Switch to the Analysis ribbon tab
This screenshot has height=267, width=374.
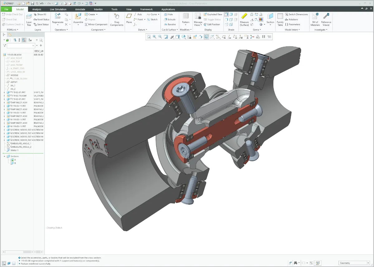tap(37, 9)
